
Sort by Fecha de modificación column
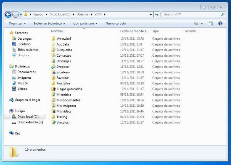click(x=134, y=31)
